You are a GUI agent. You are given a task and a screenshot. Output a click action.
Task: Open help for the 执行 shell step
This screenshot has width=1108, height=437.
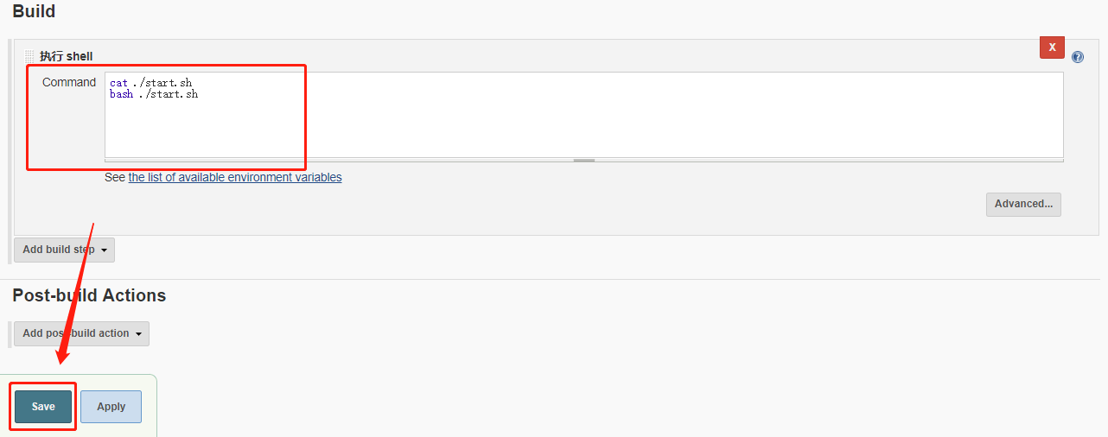click(1078, 57)
